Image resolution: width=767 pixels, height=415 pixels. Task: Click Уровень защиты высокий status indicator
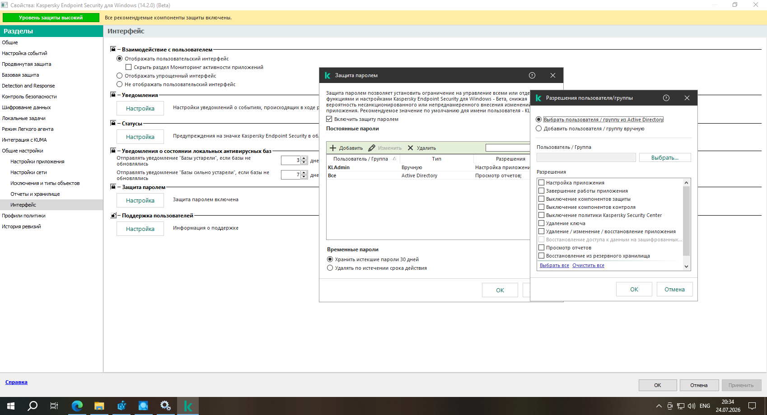51,18
